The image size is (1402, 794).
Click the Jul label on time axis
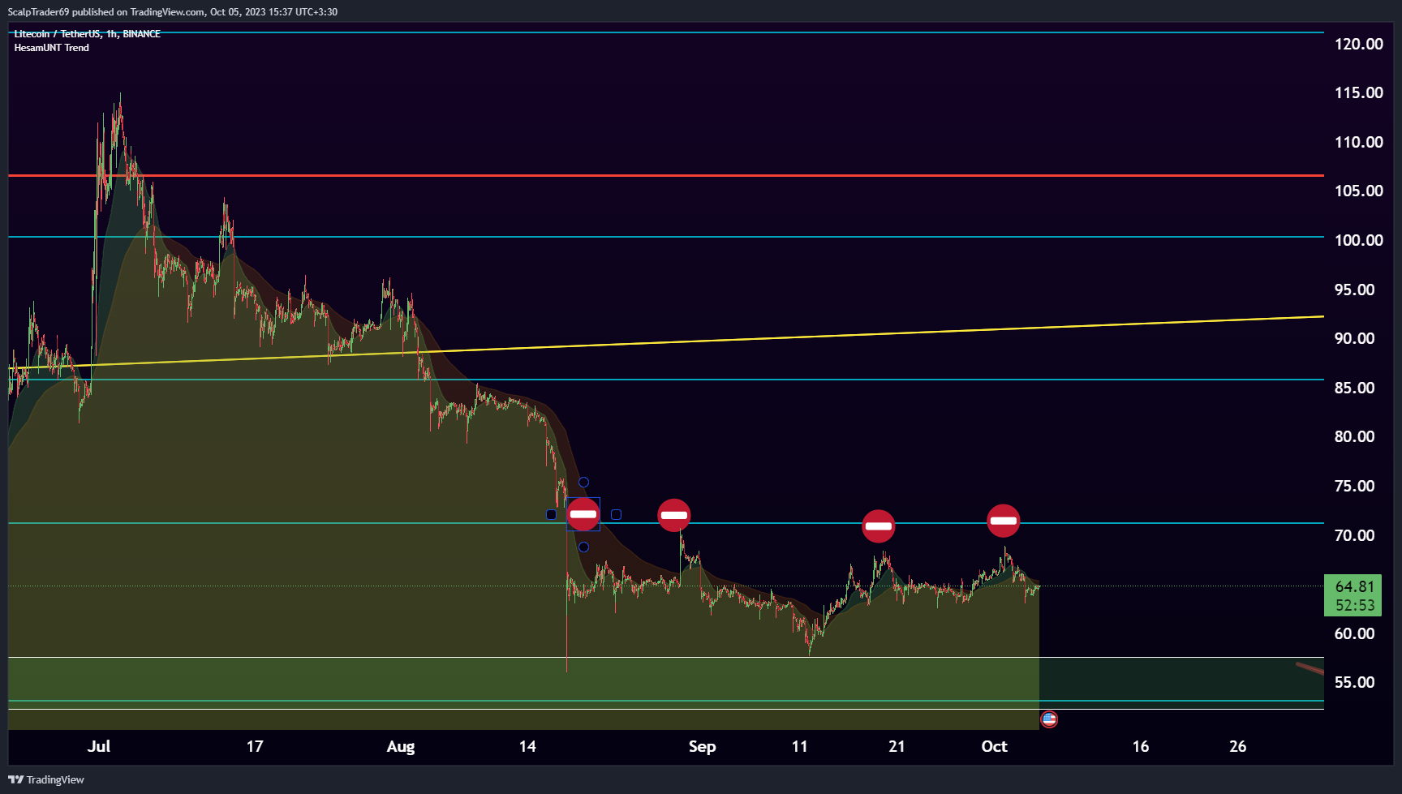click(x=99, y=746)
